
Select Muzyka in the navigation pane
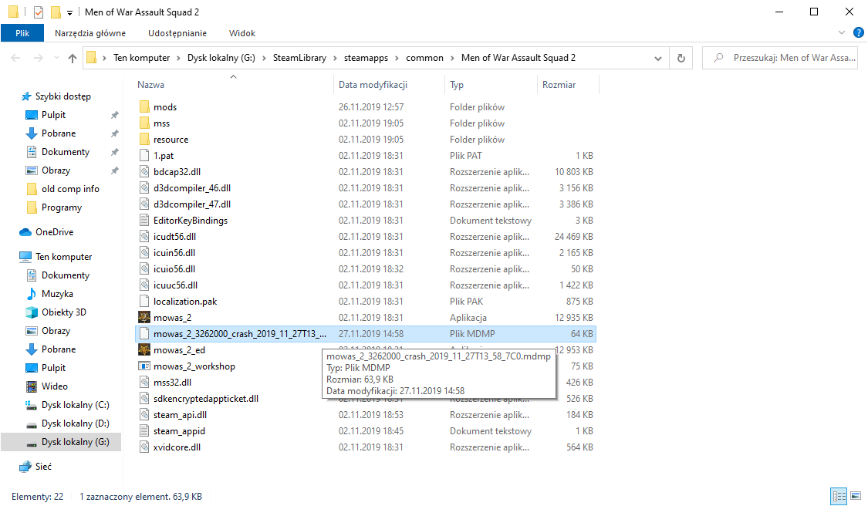coord(57,293)
